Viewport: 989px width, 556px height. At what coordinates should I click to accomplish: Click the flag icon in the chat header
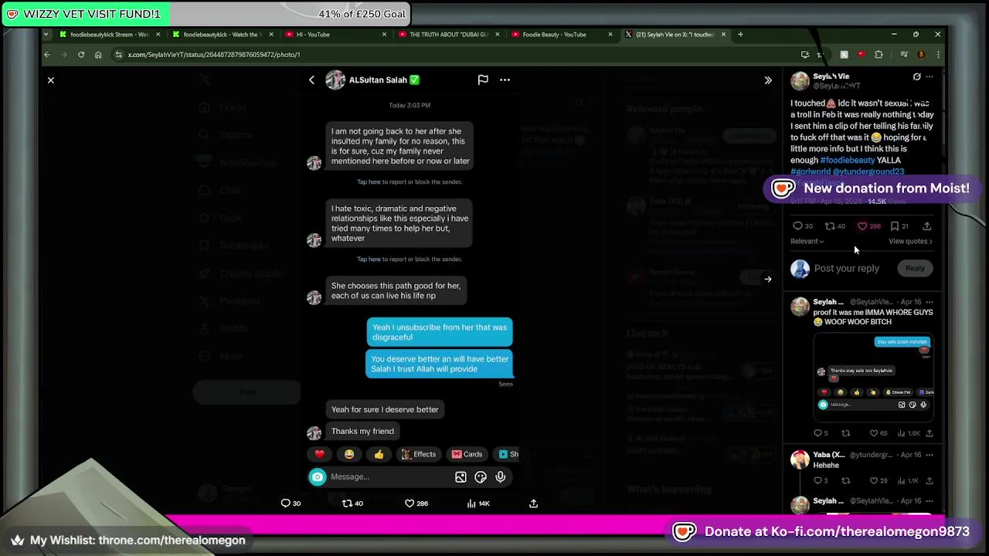click(x=483, y=80)
